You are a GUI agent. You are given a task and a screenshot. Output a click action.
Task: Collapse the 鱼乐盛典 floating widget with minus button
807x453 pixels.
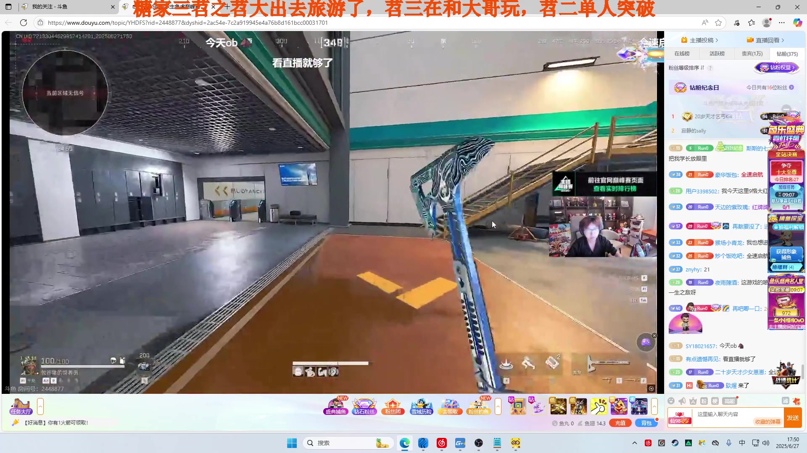coord(787,109)
